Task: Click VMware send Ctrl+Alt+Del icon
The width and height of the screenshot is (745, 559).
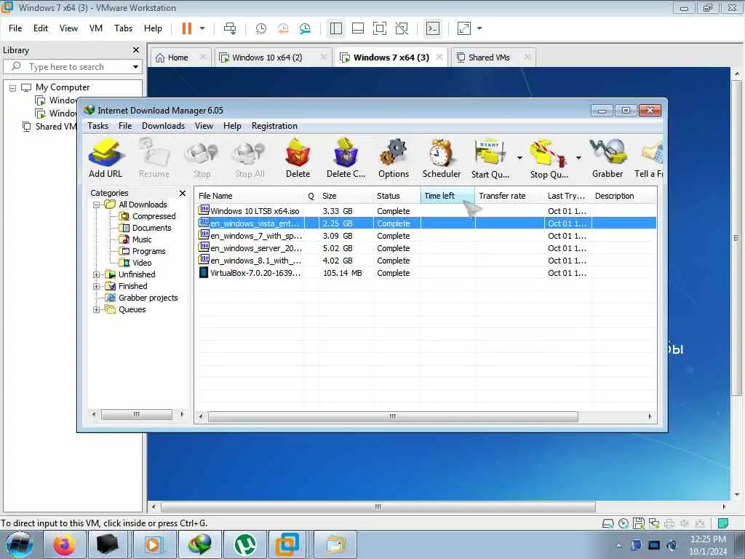Action: tap(230, 28)
